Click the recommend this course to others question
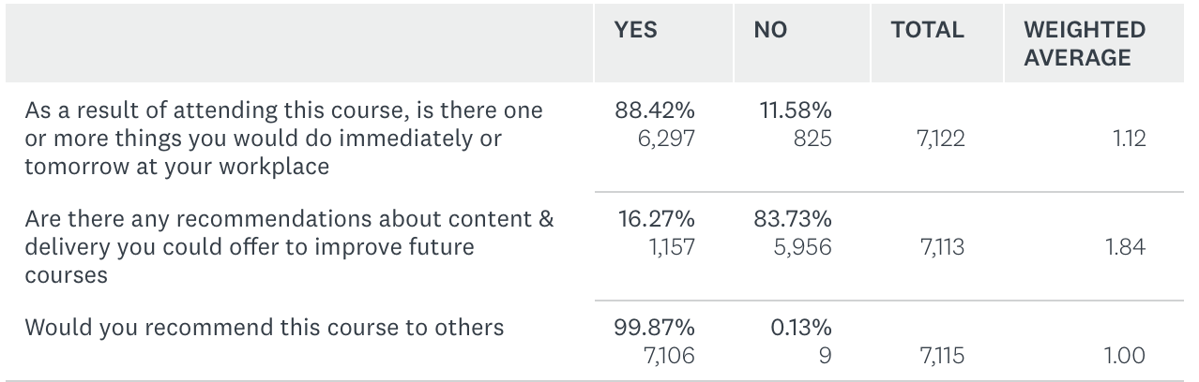Screen dimensions: 1199x382 point(265,328)
